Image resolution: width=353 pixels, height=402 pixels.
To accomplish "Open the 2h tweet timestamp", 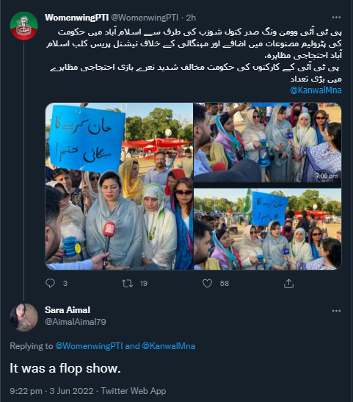I will point(191,18).
